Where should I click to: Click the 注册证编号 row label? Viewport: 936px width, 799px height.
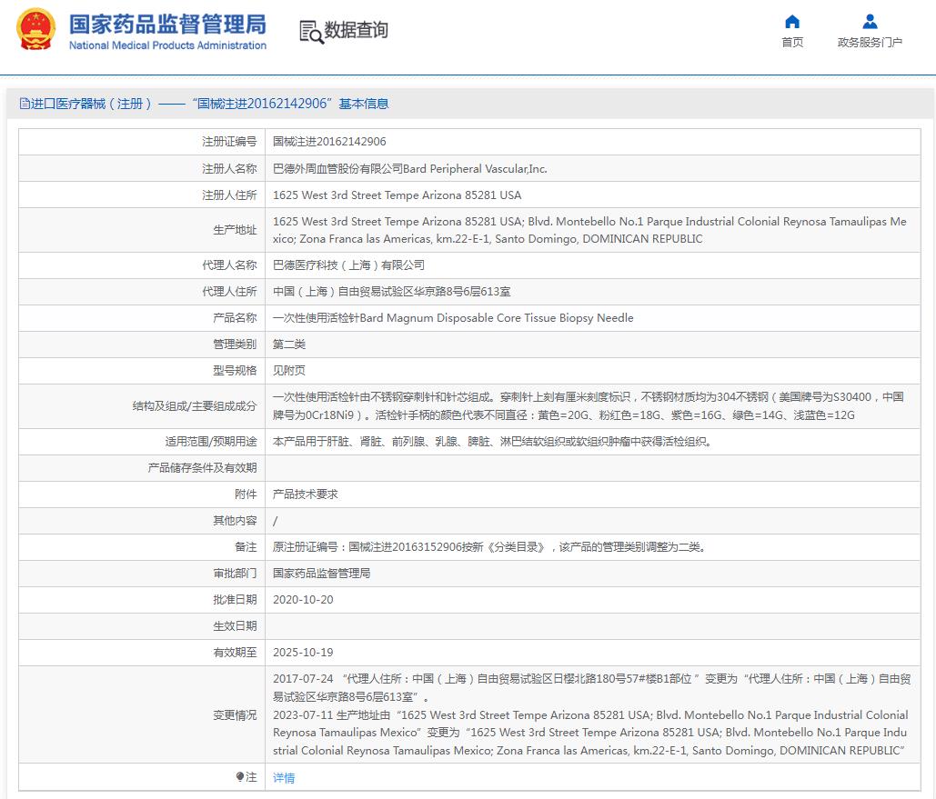point(229,142)
